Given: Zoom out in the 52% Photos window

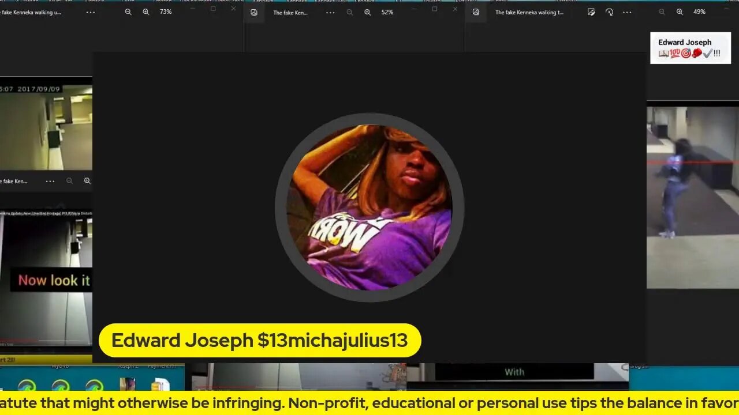Looking at the screenshot, I should point(350,12).
